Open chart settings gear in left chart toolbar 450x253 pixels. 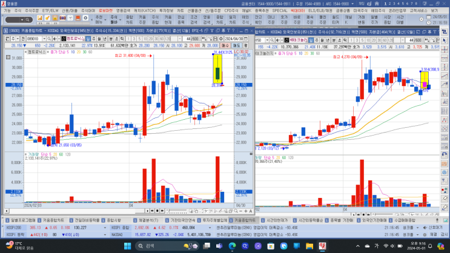221,39
